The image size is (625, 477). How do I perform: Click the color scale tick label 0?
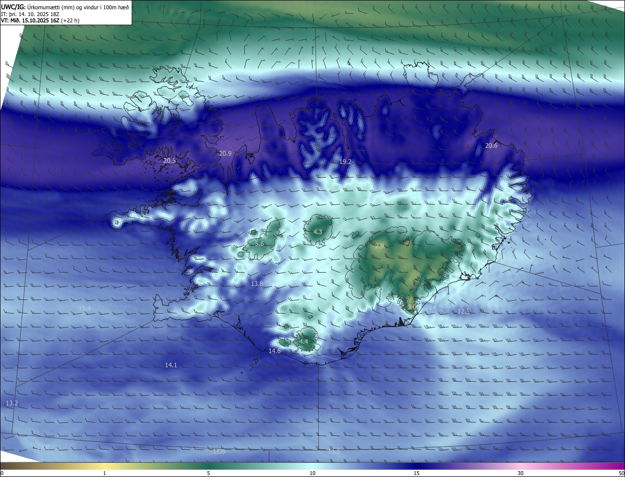coord(2,473)
